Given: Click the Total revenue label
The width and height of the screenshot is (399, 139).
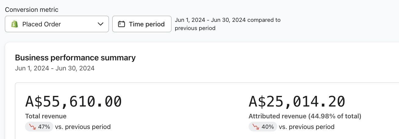Looking at the screenshot, I should click(46, 116).
